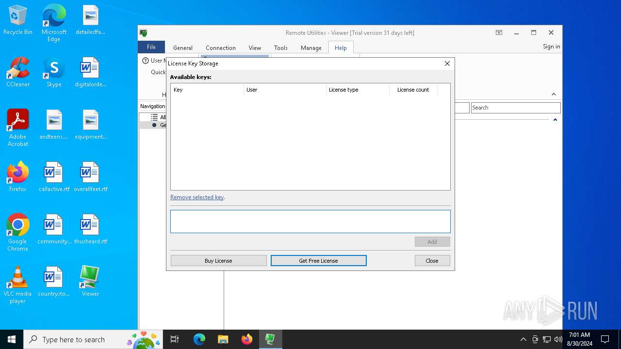Viewport: 621px width, 349px height.
Task: Switch to the General ribbon tab
Action: (x=183, y=48)
